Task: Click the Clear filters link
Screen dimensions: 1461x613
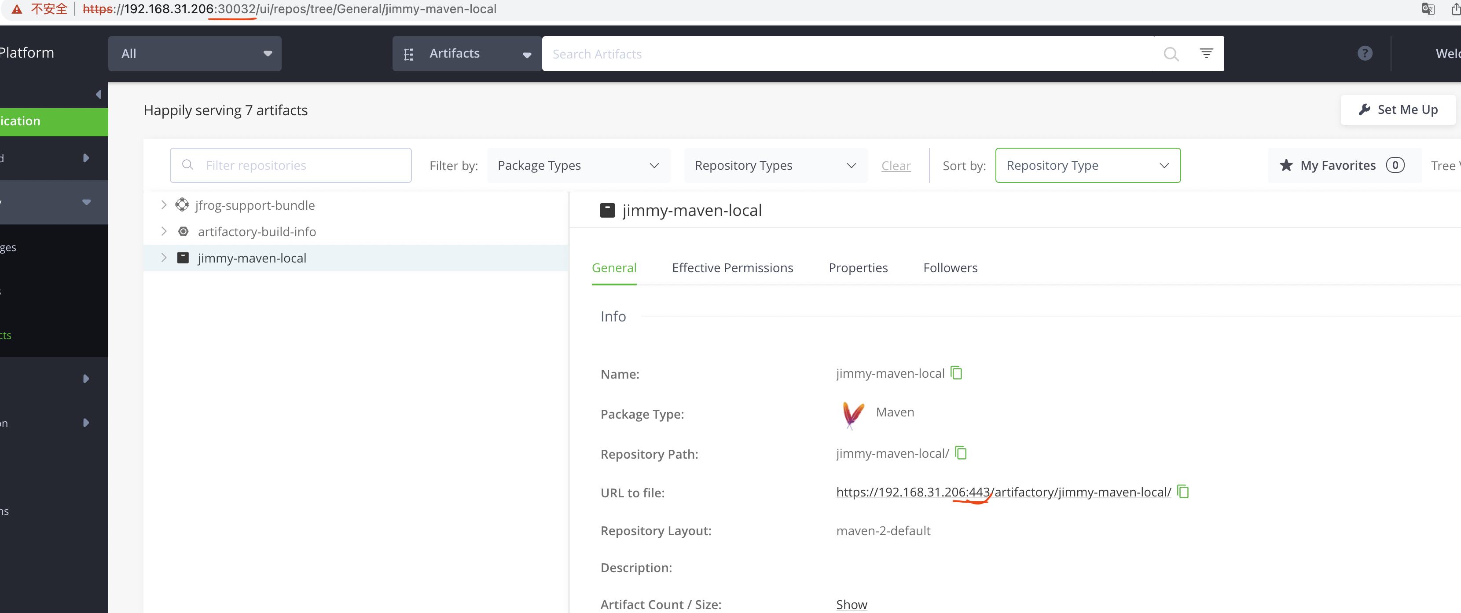Action: 896,165
